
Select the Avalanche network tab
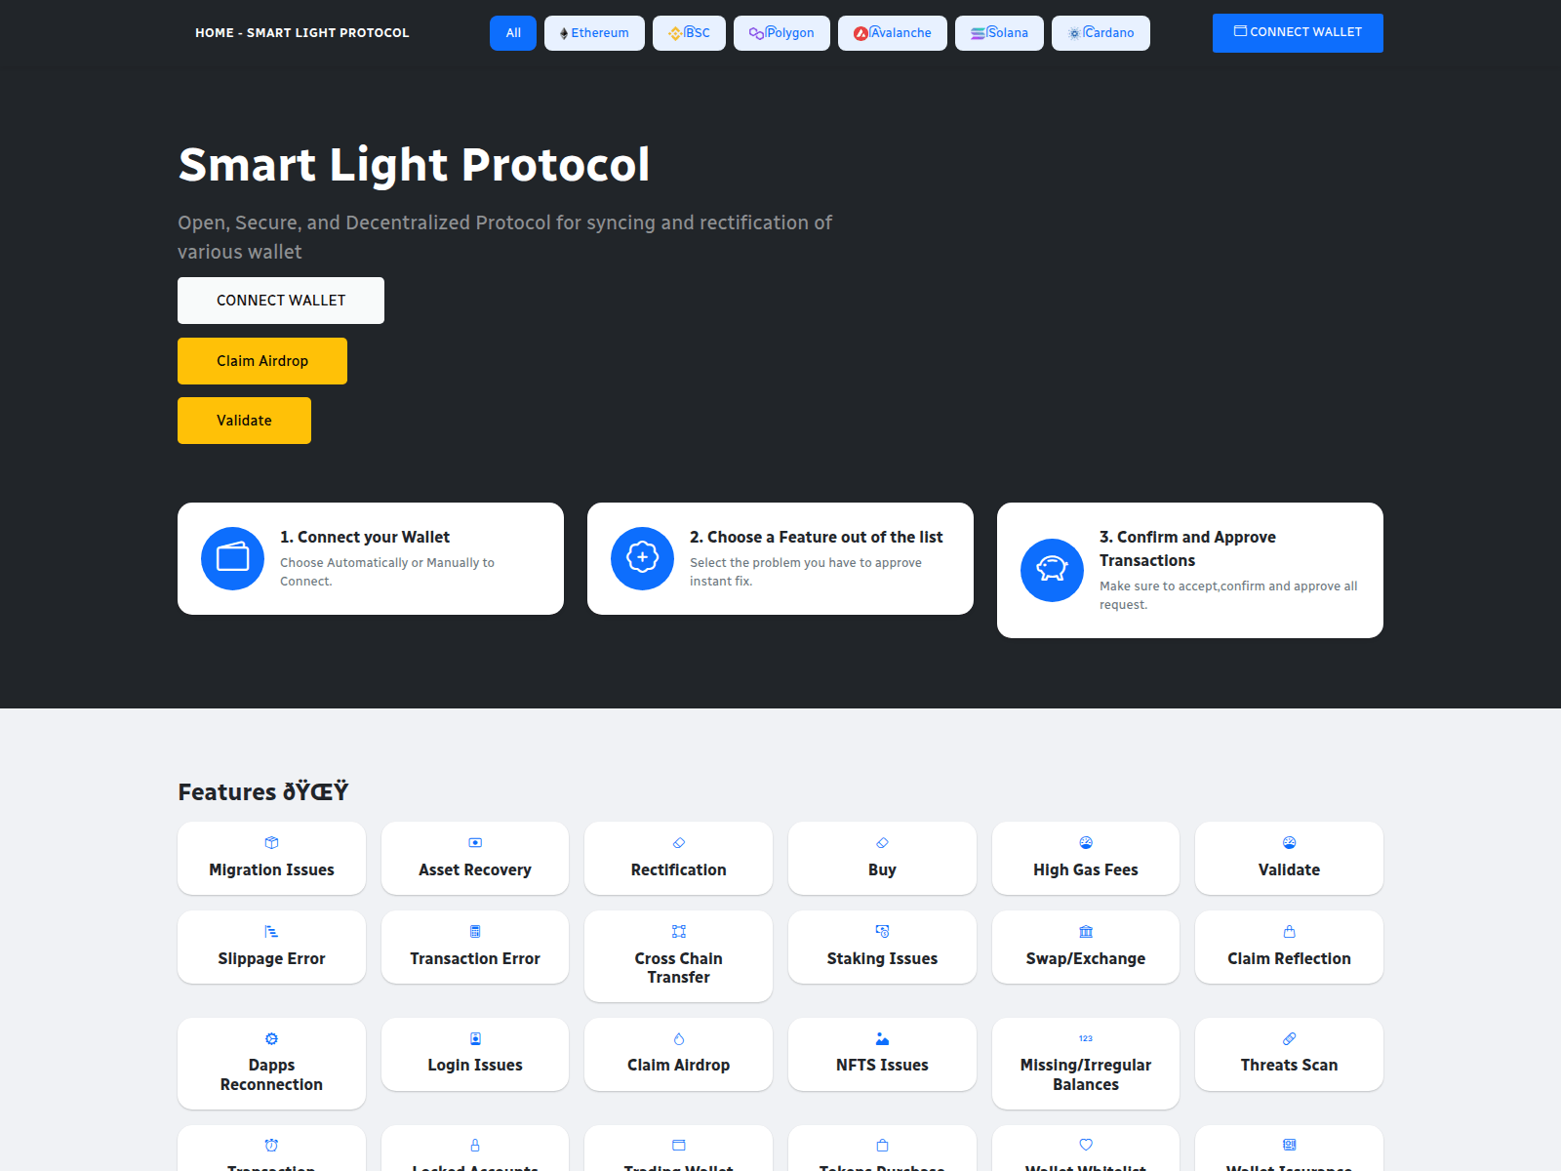(x=893, y=33)
